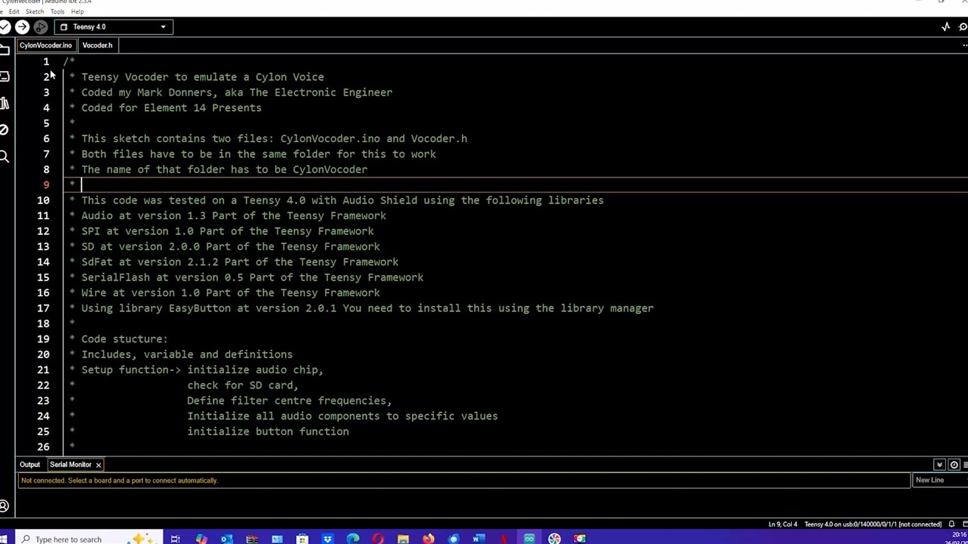The height and width of the screenshot is (544, 968).
Task: Click line 25 'initialize button function' text
Action: (x=268, y=431)
